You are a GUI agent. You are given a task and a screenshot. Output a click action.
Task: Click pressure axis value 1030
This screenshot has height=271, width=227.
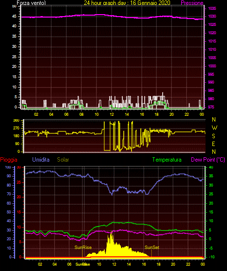[x=212, y=16]
